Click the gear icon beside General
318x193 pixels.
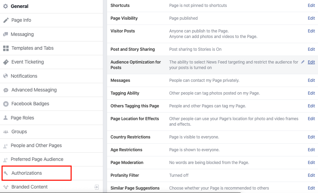(x=6, y=6)
